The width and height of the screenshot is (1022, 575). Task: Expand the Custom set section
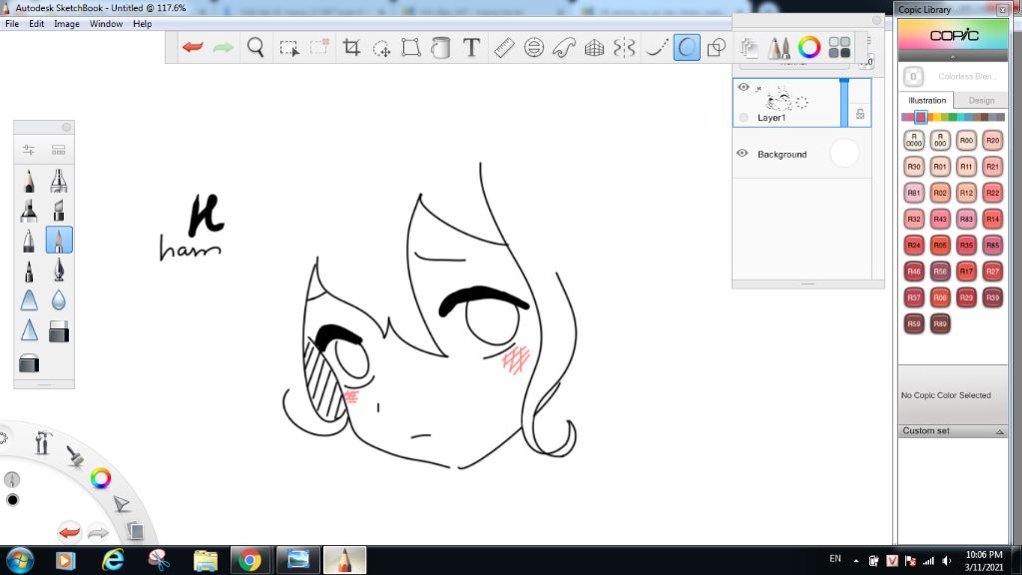point(952,431)
